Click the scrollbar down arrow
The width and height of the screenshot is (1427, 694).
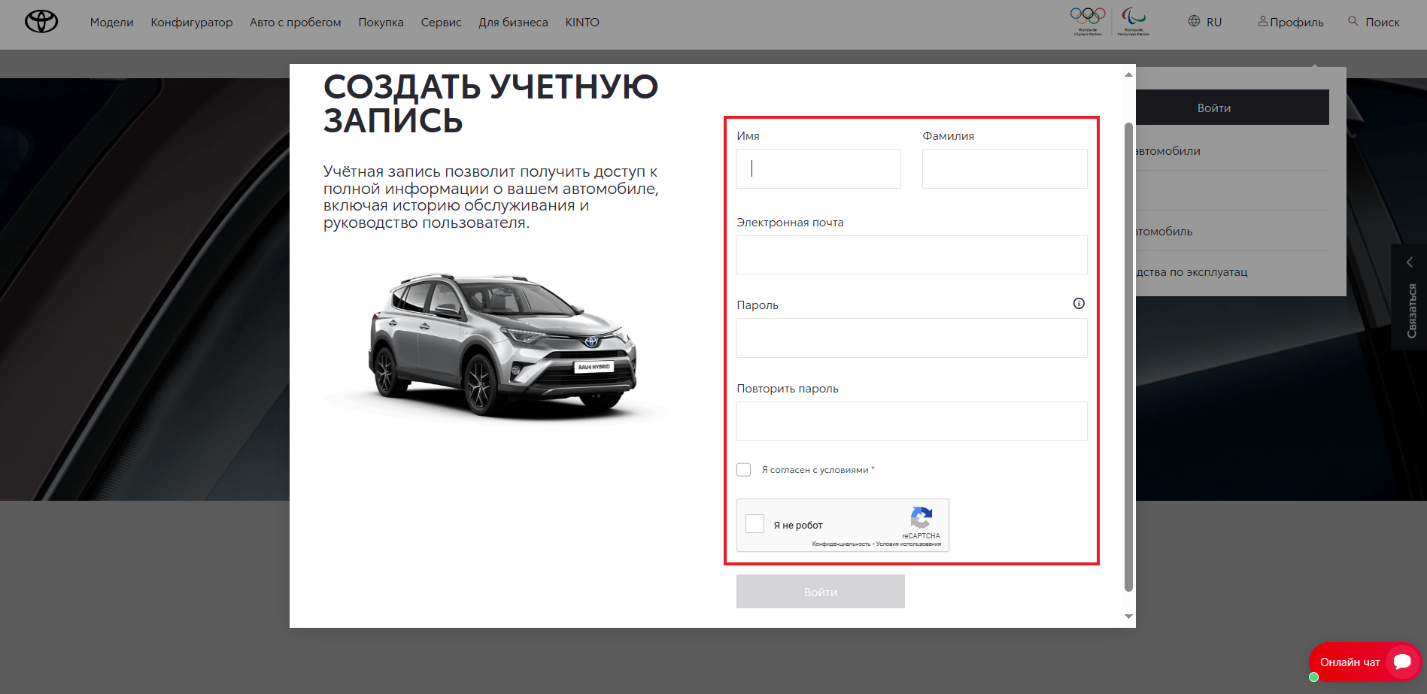pos(1128,617)
